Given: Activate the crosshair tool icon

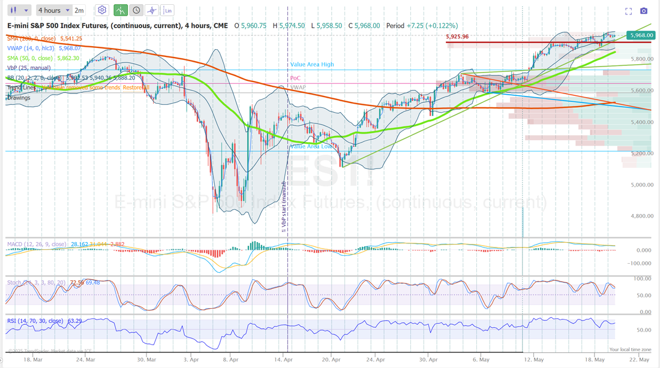Looking at the screenshot, I should (x=152, y=11).
